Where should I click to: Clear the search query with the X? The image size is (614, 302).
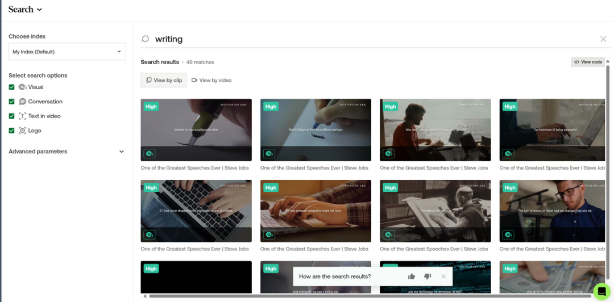[x=603, y=39]
